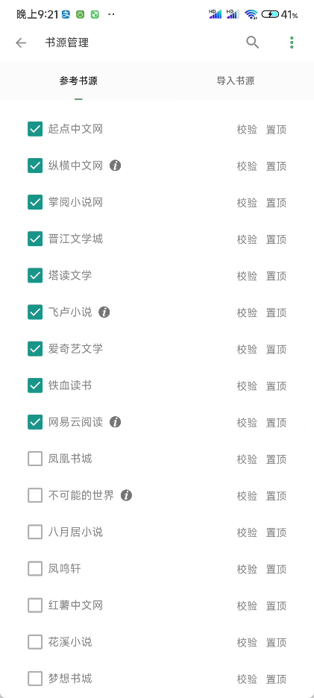Show info icon for 网易云阅读
Image resolution: width=314 pixels, height=698 pixels.
[116, 421]
